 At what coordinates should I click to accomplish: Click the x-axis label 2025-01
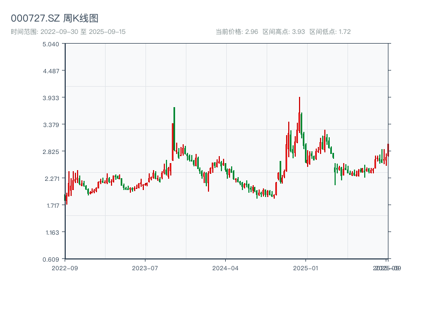pyautogui.click(x=305, y=268)
